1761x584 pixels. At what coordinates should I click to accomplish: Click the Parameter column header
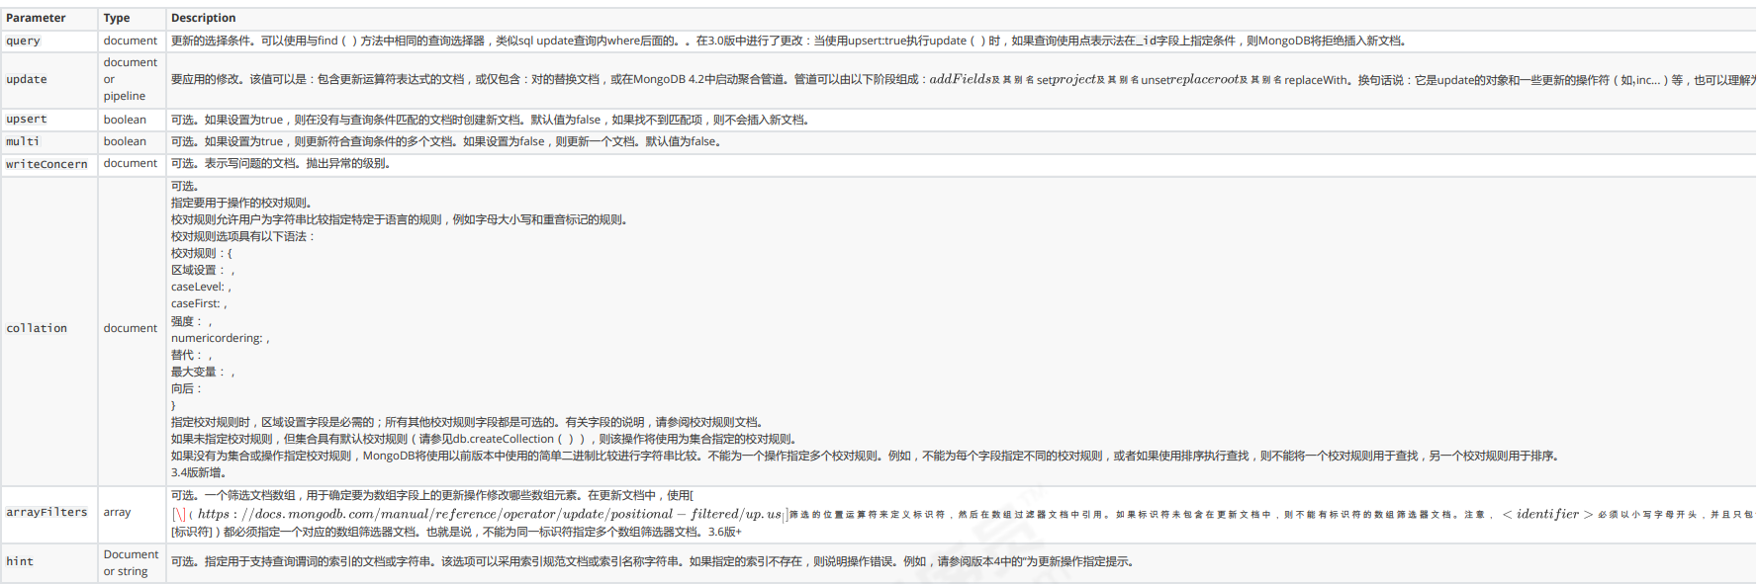(x=36, y=18)
